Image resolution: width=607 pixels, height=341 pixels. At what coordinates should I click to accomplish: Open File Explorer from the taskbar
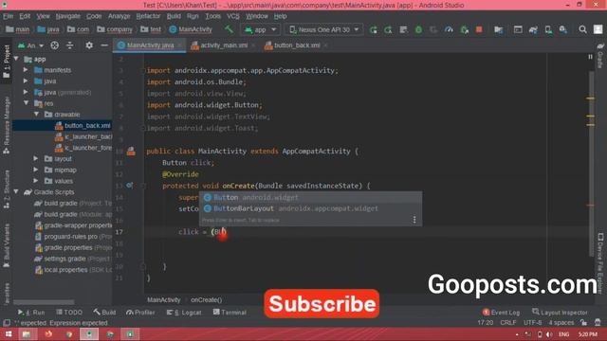tap(27, 334)
